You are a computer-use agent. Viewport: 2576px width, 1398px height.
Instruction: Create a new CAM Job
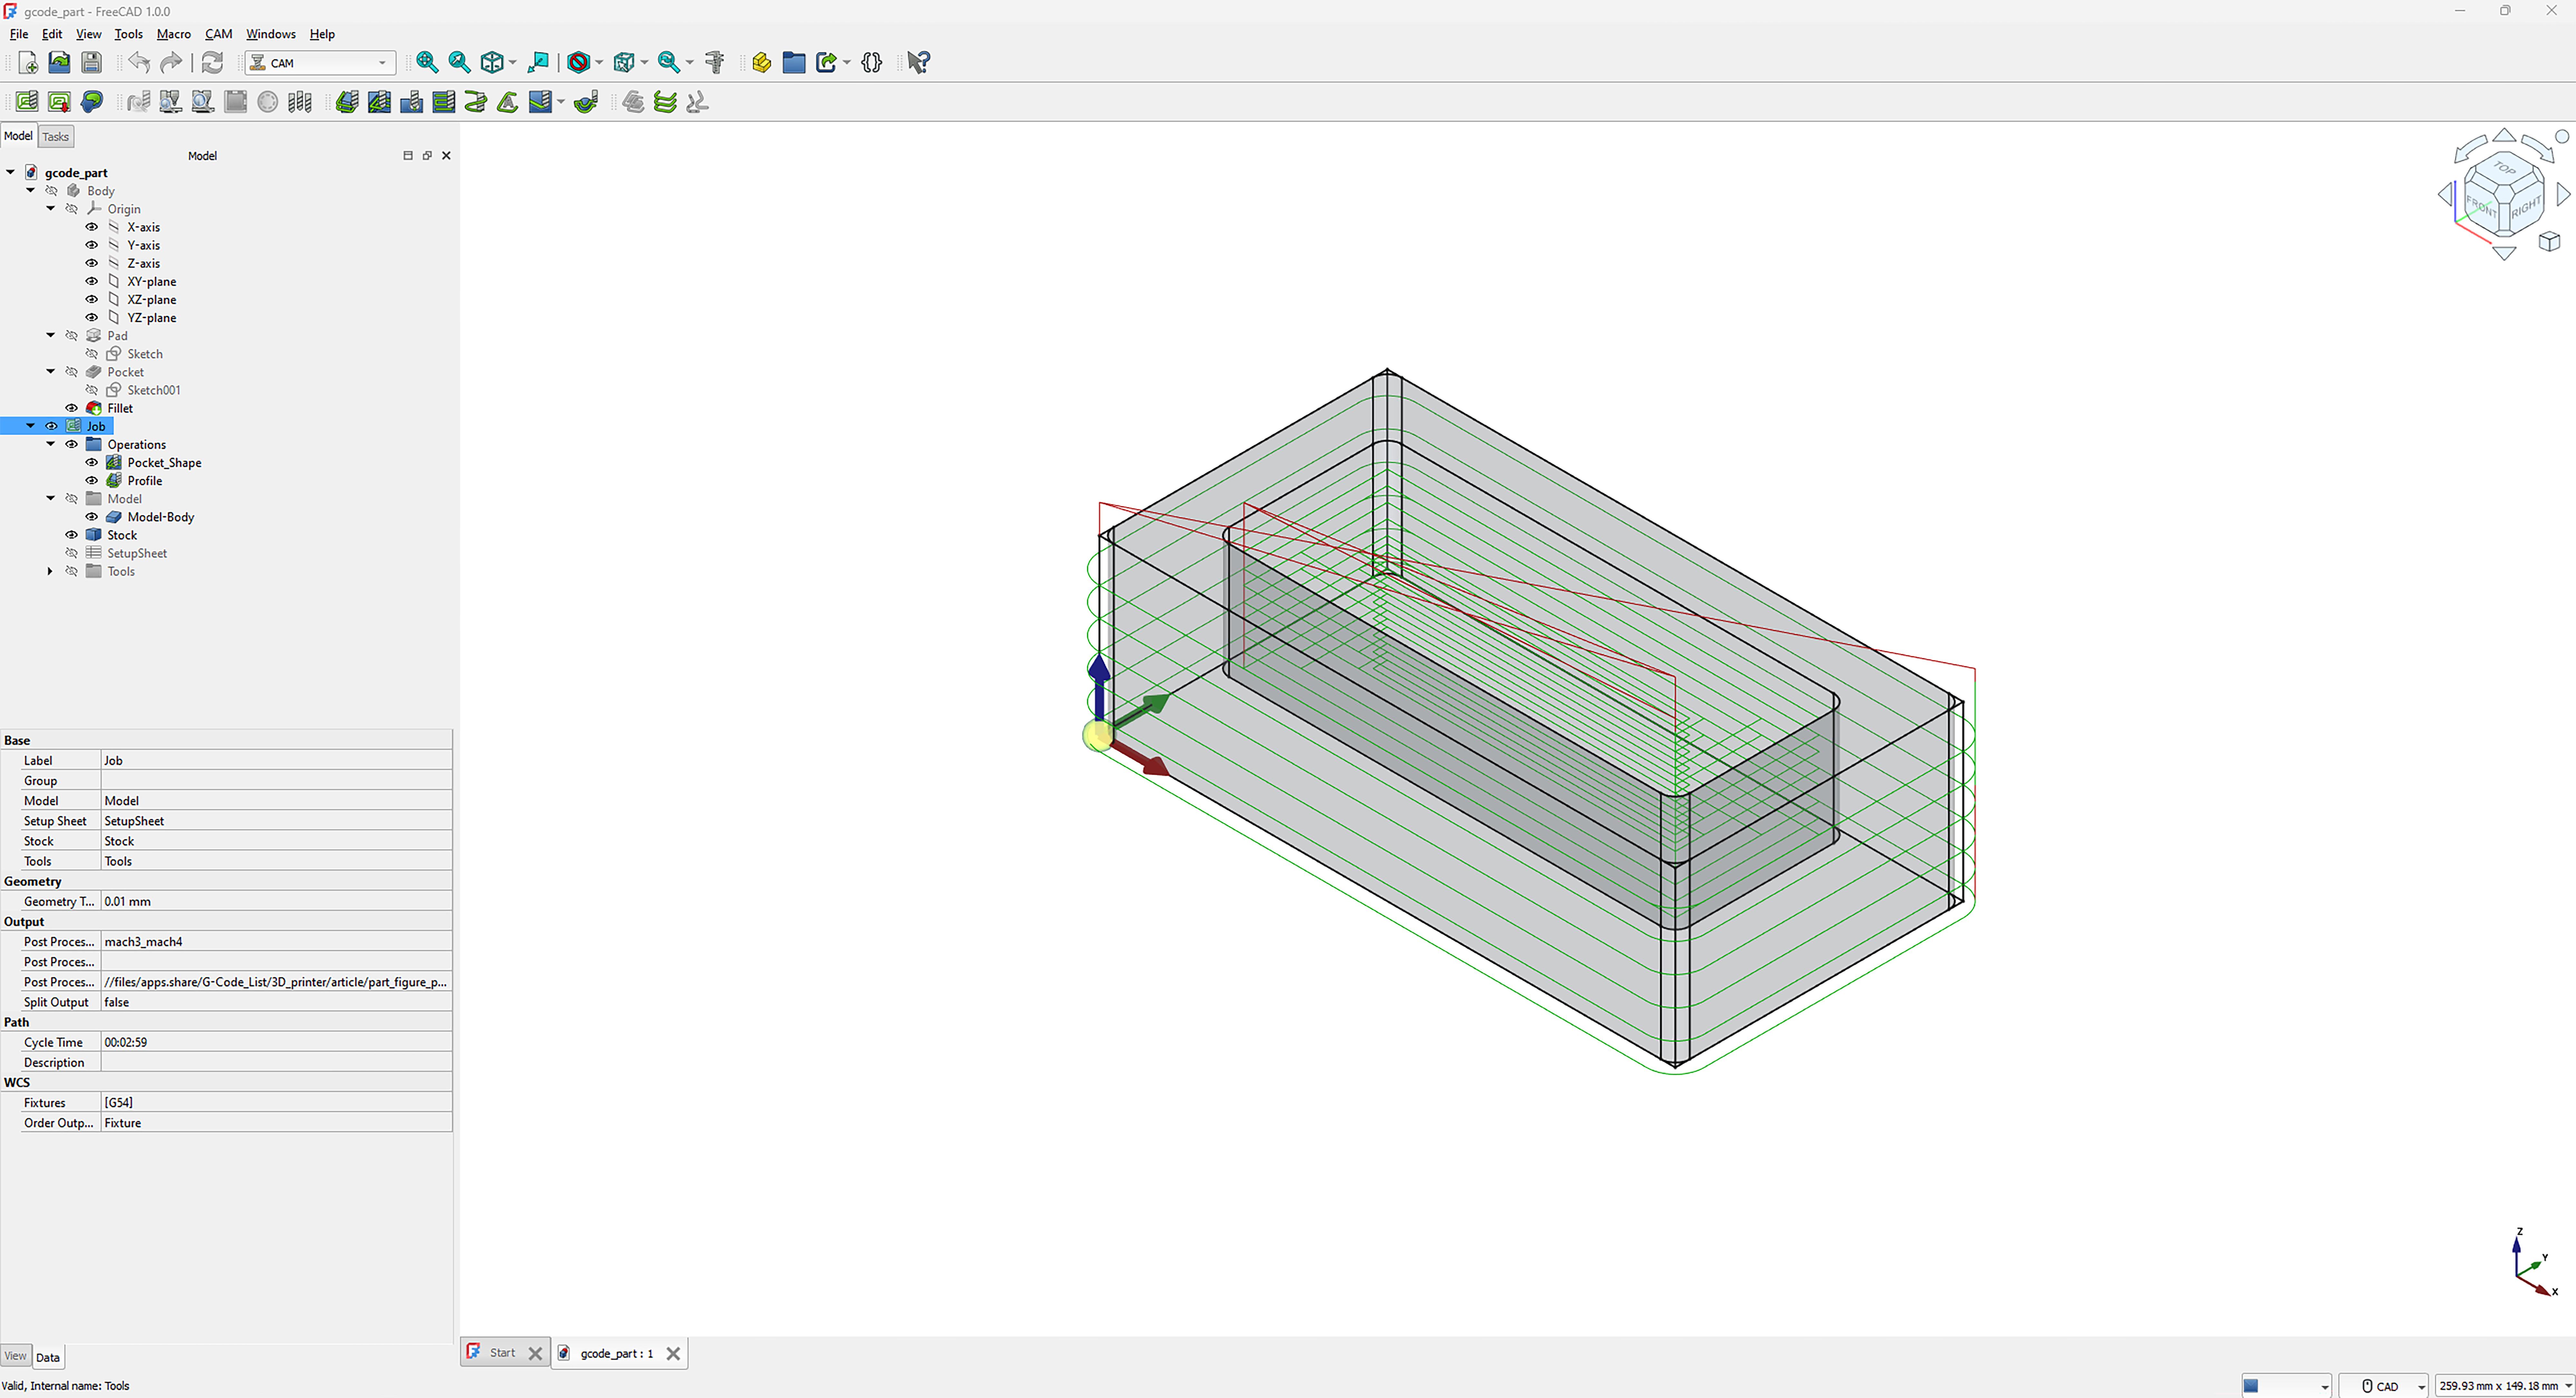coord(26,101)
